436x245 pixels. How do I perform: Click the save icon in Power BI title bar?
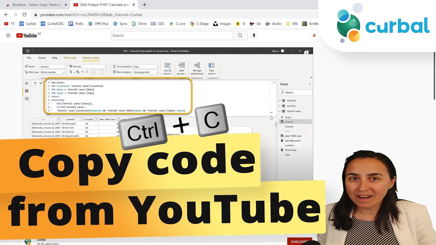(27, 51)
